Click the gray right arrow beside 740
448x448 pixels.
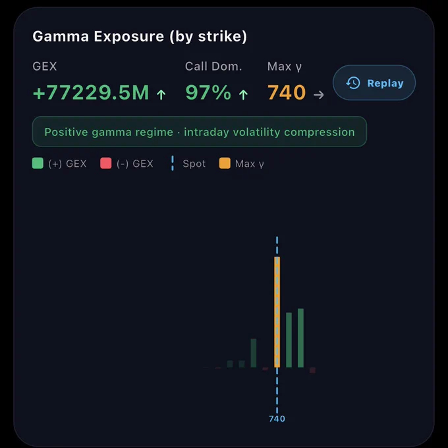319,95
